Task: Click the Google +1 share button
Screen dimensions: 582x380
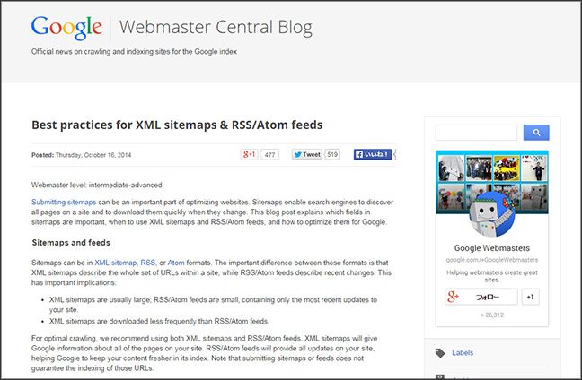Action: click(249, 154)
